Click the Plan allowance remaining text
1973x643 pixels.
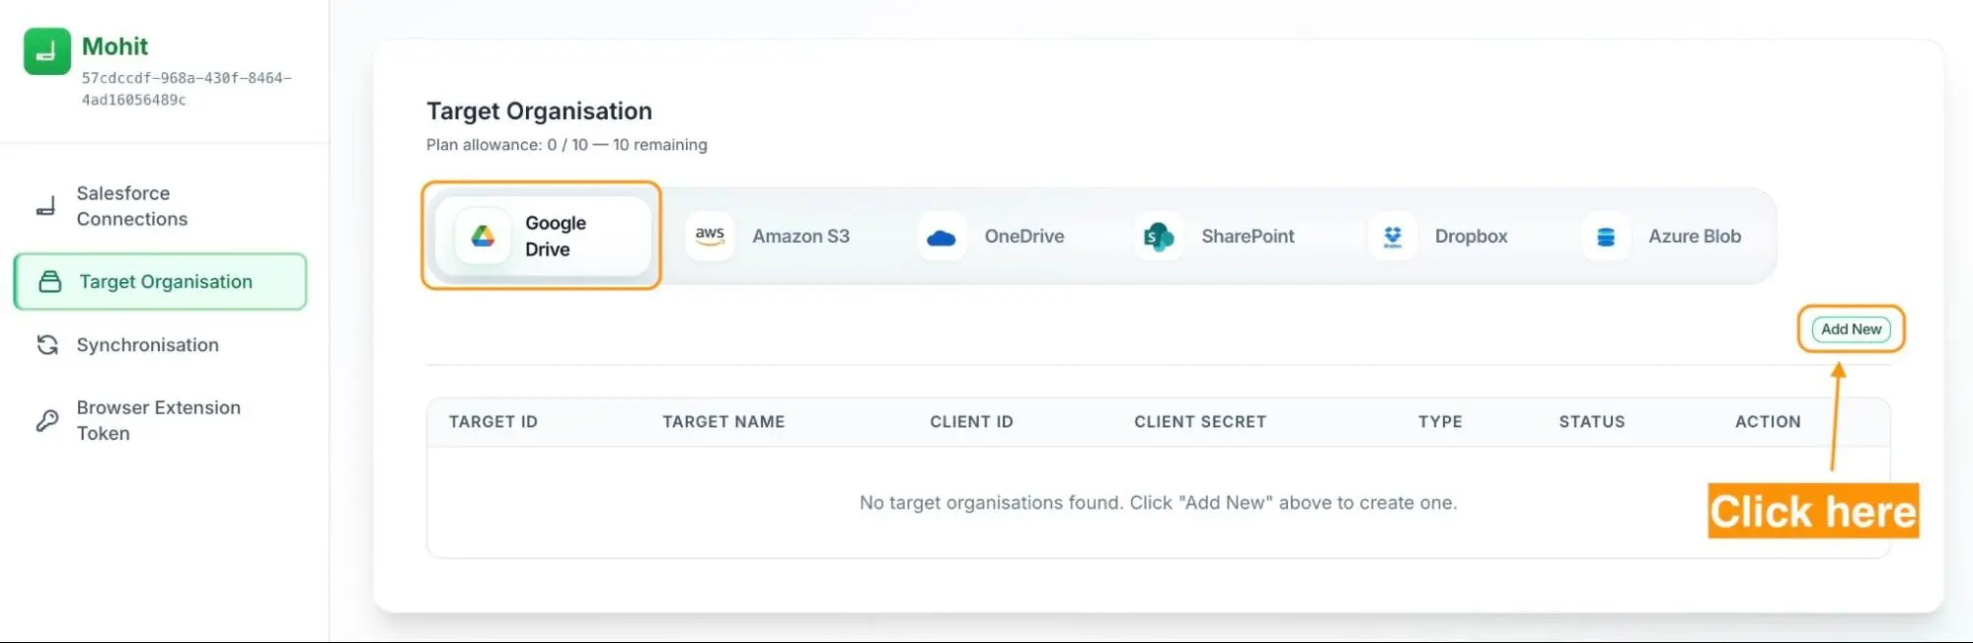point(567,145)
